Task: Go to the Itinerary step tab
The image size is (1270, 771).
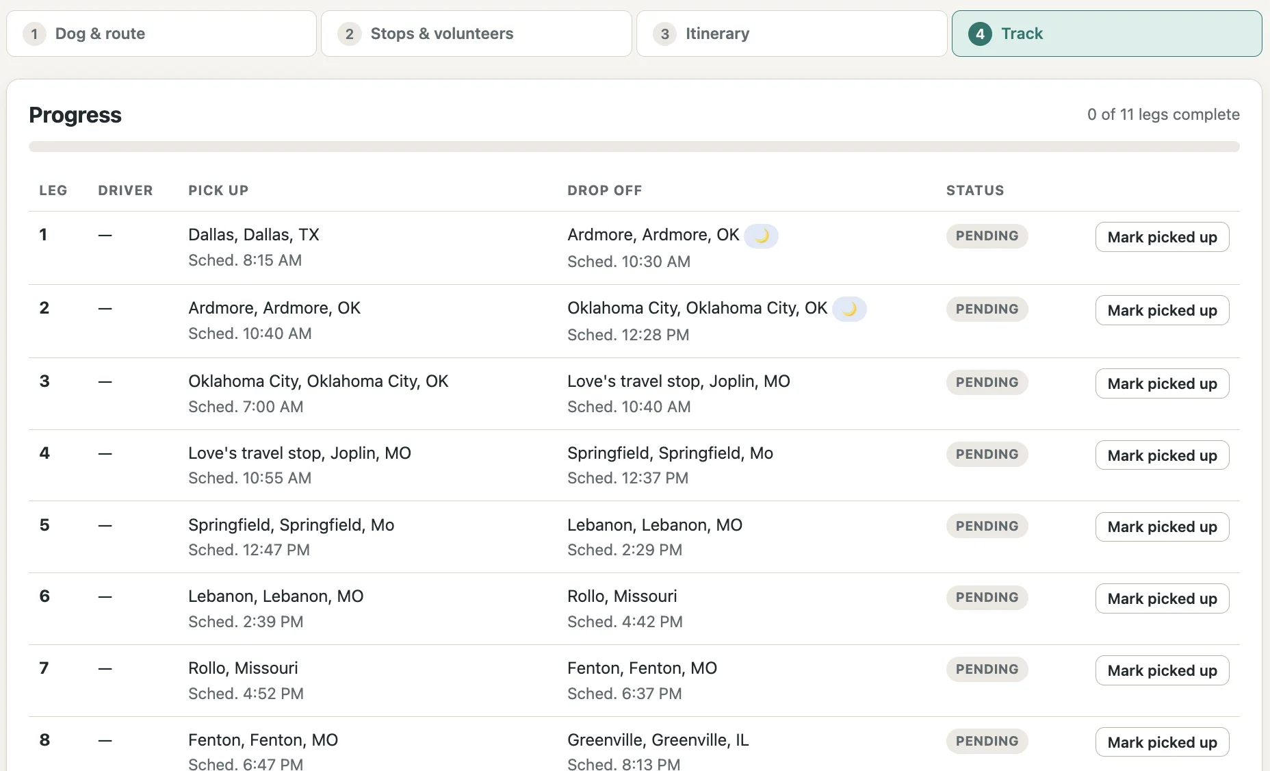Action: coord(792,34)
